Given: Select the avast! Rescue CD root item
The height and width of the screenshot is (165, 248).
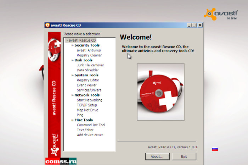Looking at the screenshot, I should 81,40.
